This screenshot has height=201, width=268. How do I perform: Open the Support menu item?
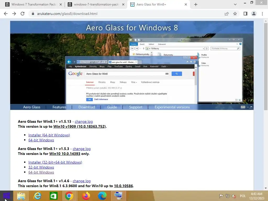coord(136,107)
